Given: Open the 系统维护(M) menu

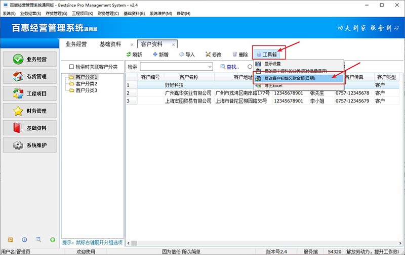Looking at the screenshot, I should pos(160,14).
